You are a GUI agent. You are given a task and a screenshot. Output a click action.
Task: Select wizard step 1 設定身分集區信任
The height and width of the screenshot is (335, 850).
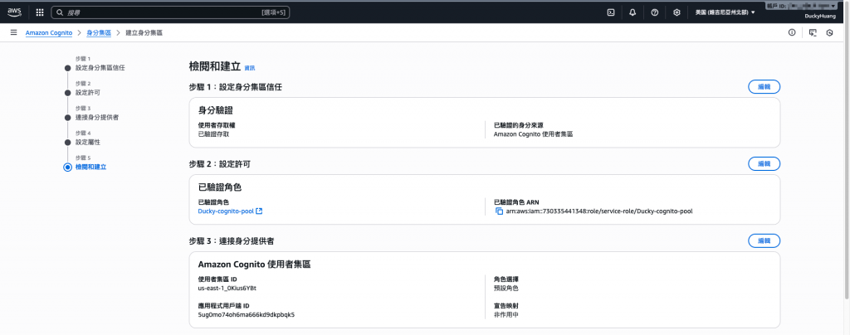tap(100, 68)
